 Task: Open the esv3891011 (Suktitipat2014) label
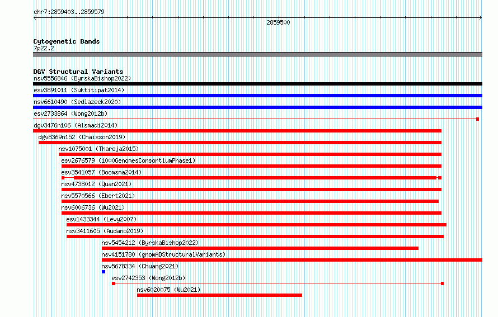click(79, 90)
